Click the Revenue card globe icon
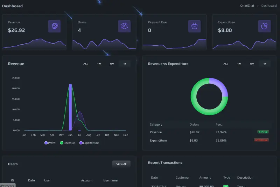This screenshot has height=187, width=280. [55, 26]
